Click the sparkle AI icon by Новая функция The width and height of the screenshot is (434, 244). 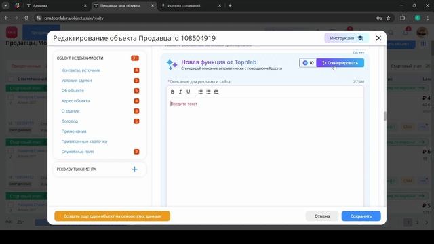pos(172,64)
